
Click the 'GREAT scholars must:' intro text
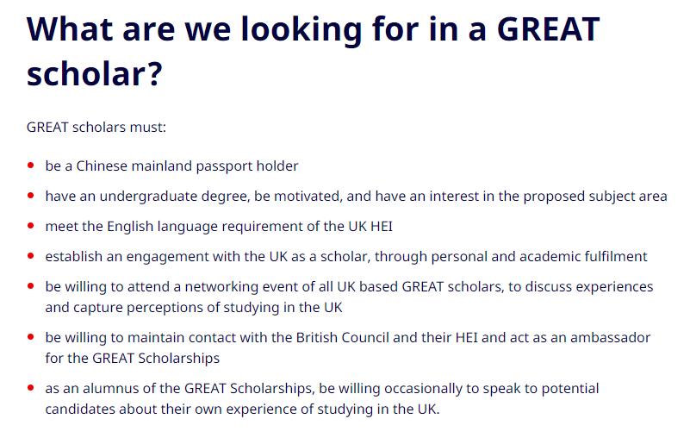96,127
